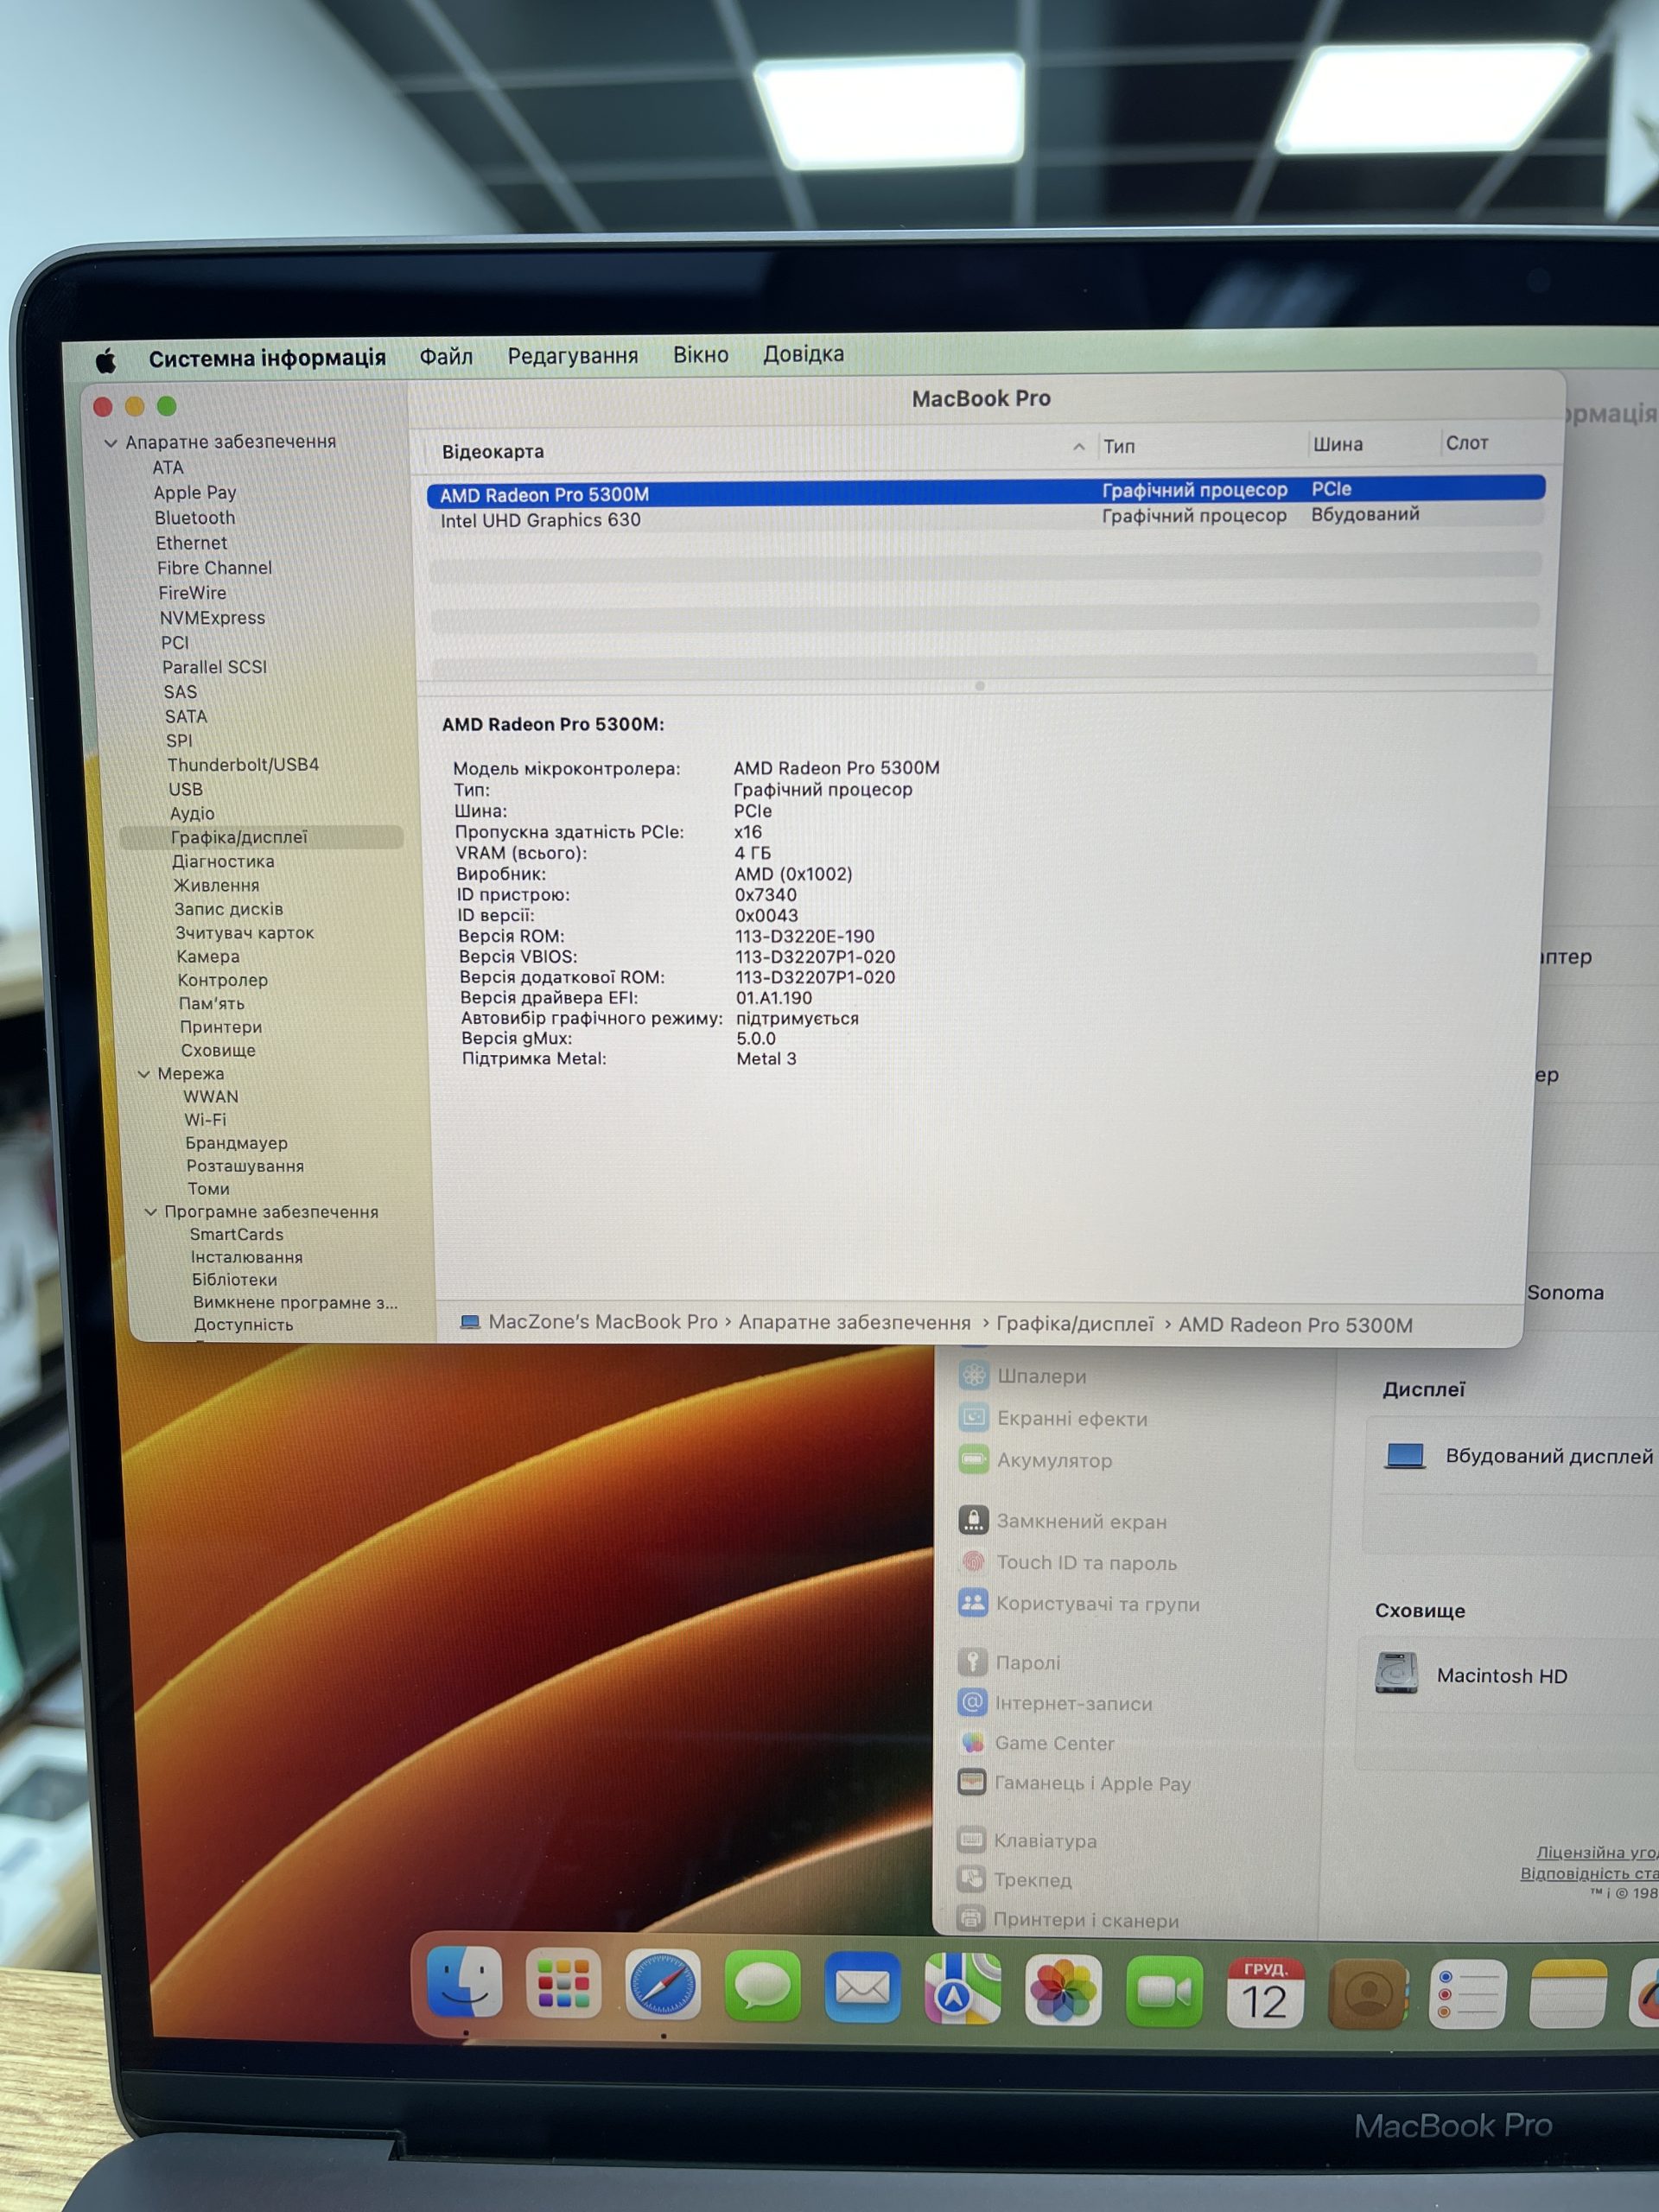Open Maps app in the Dock
The height and width of the screenshot is (2212, 1659).
962,1988
